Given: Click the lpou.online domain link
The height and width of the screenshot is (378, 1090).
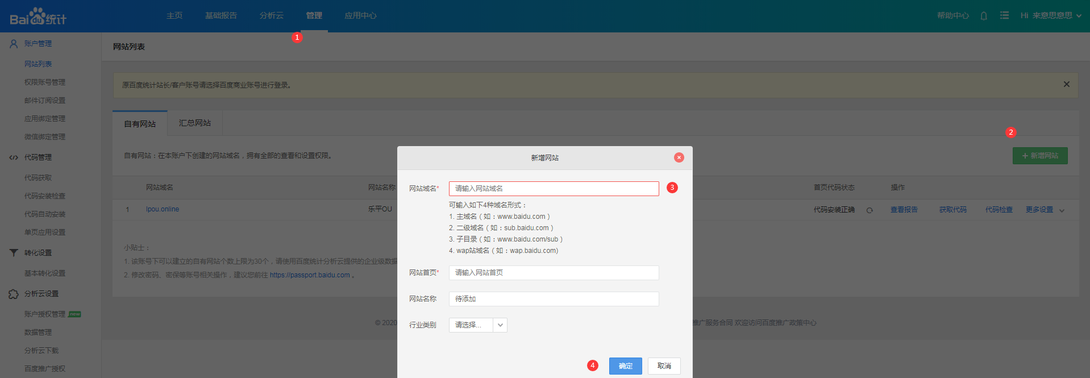Looking at the screenshot, I should click(x=163, y=209).
